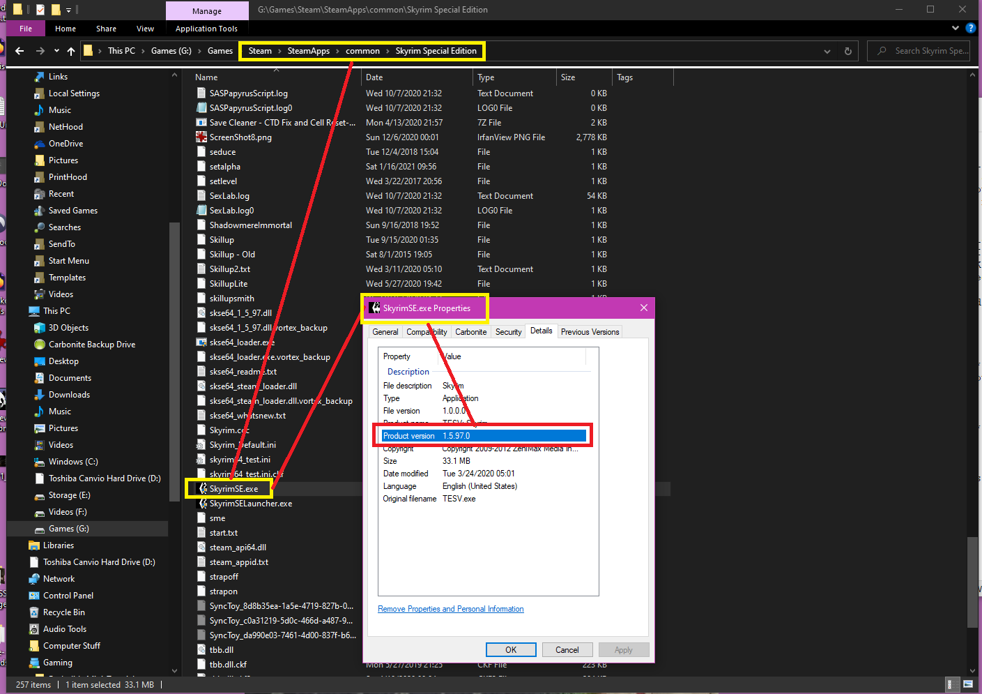Image resolution: width=982 pixels, height=694 pixels.
Task: Open Customize Quick Access Toolbar dropdown
Action: tap(68, 10)
